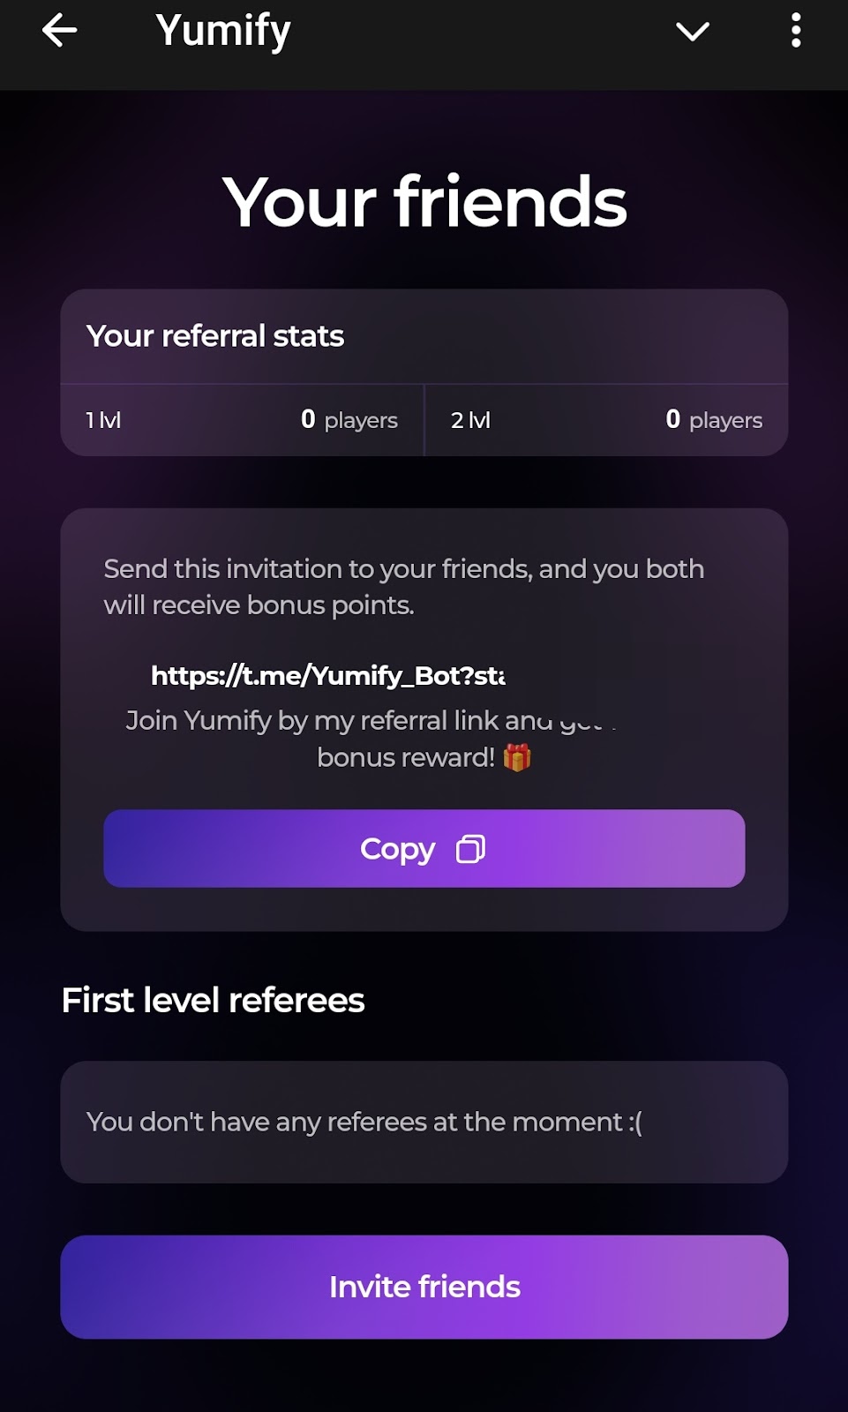
Task: Click the Send this invitation description text
Action: coord(404,587)
